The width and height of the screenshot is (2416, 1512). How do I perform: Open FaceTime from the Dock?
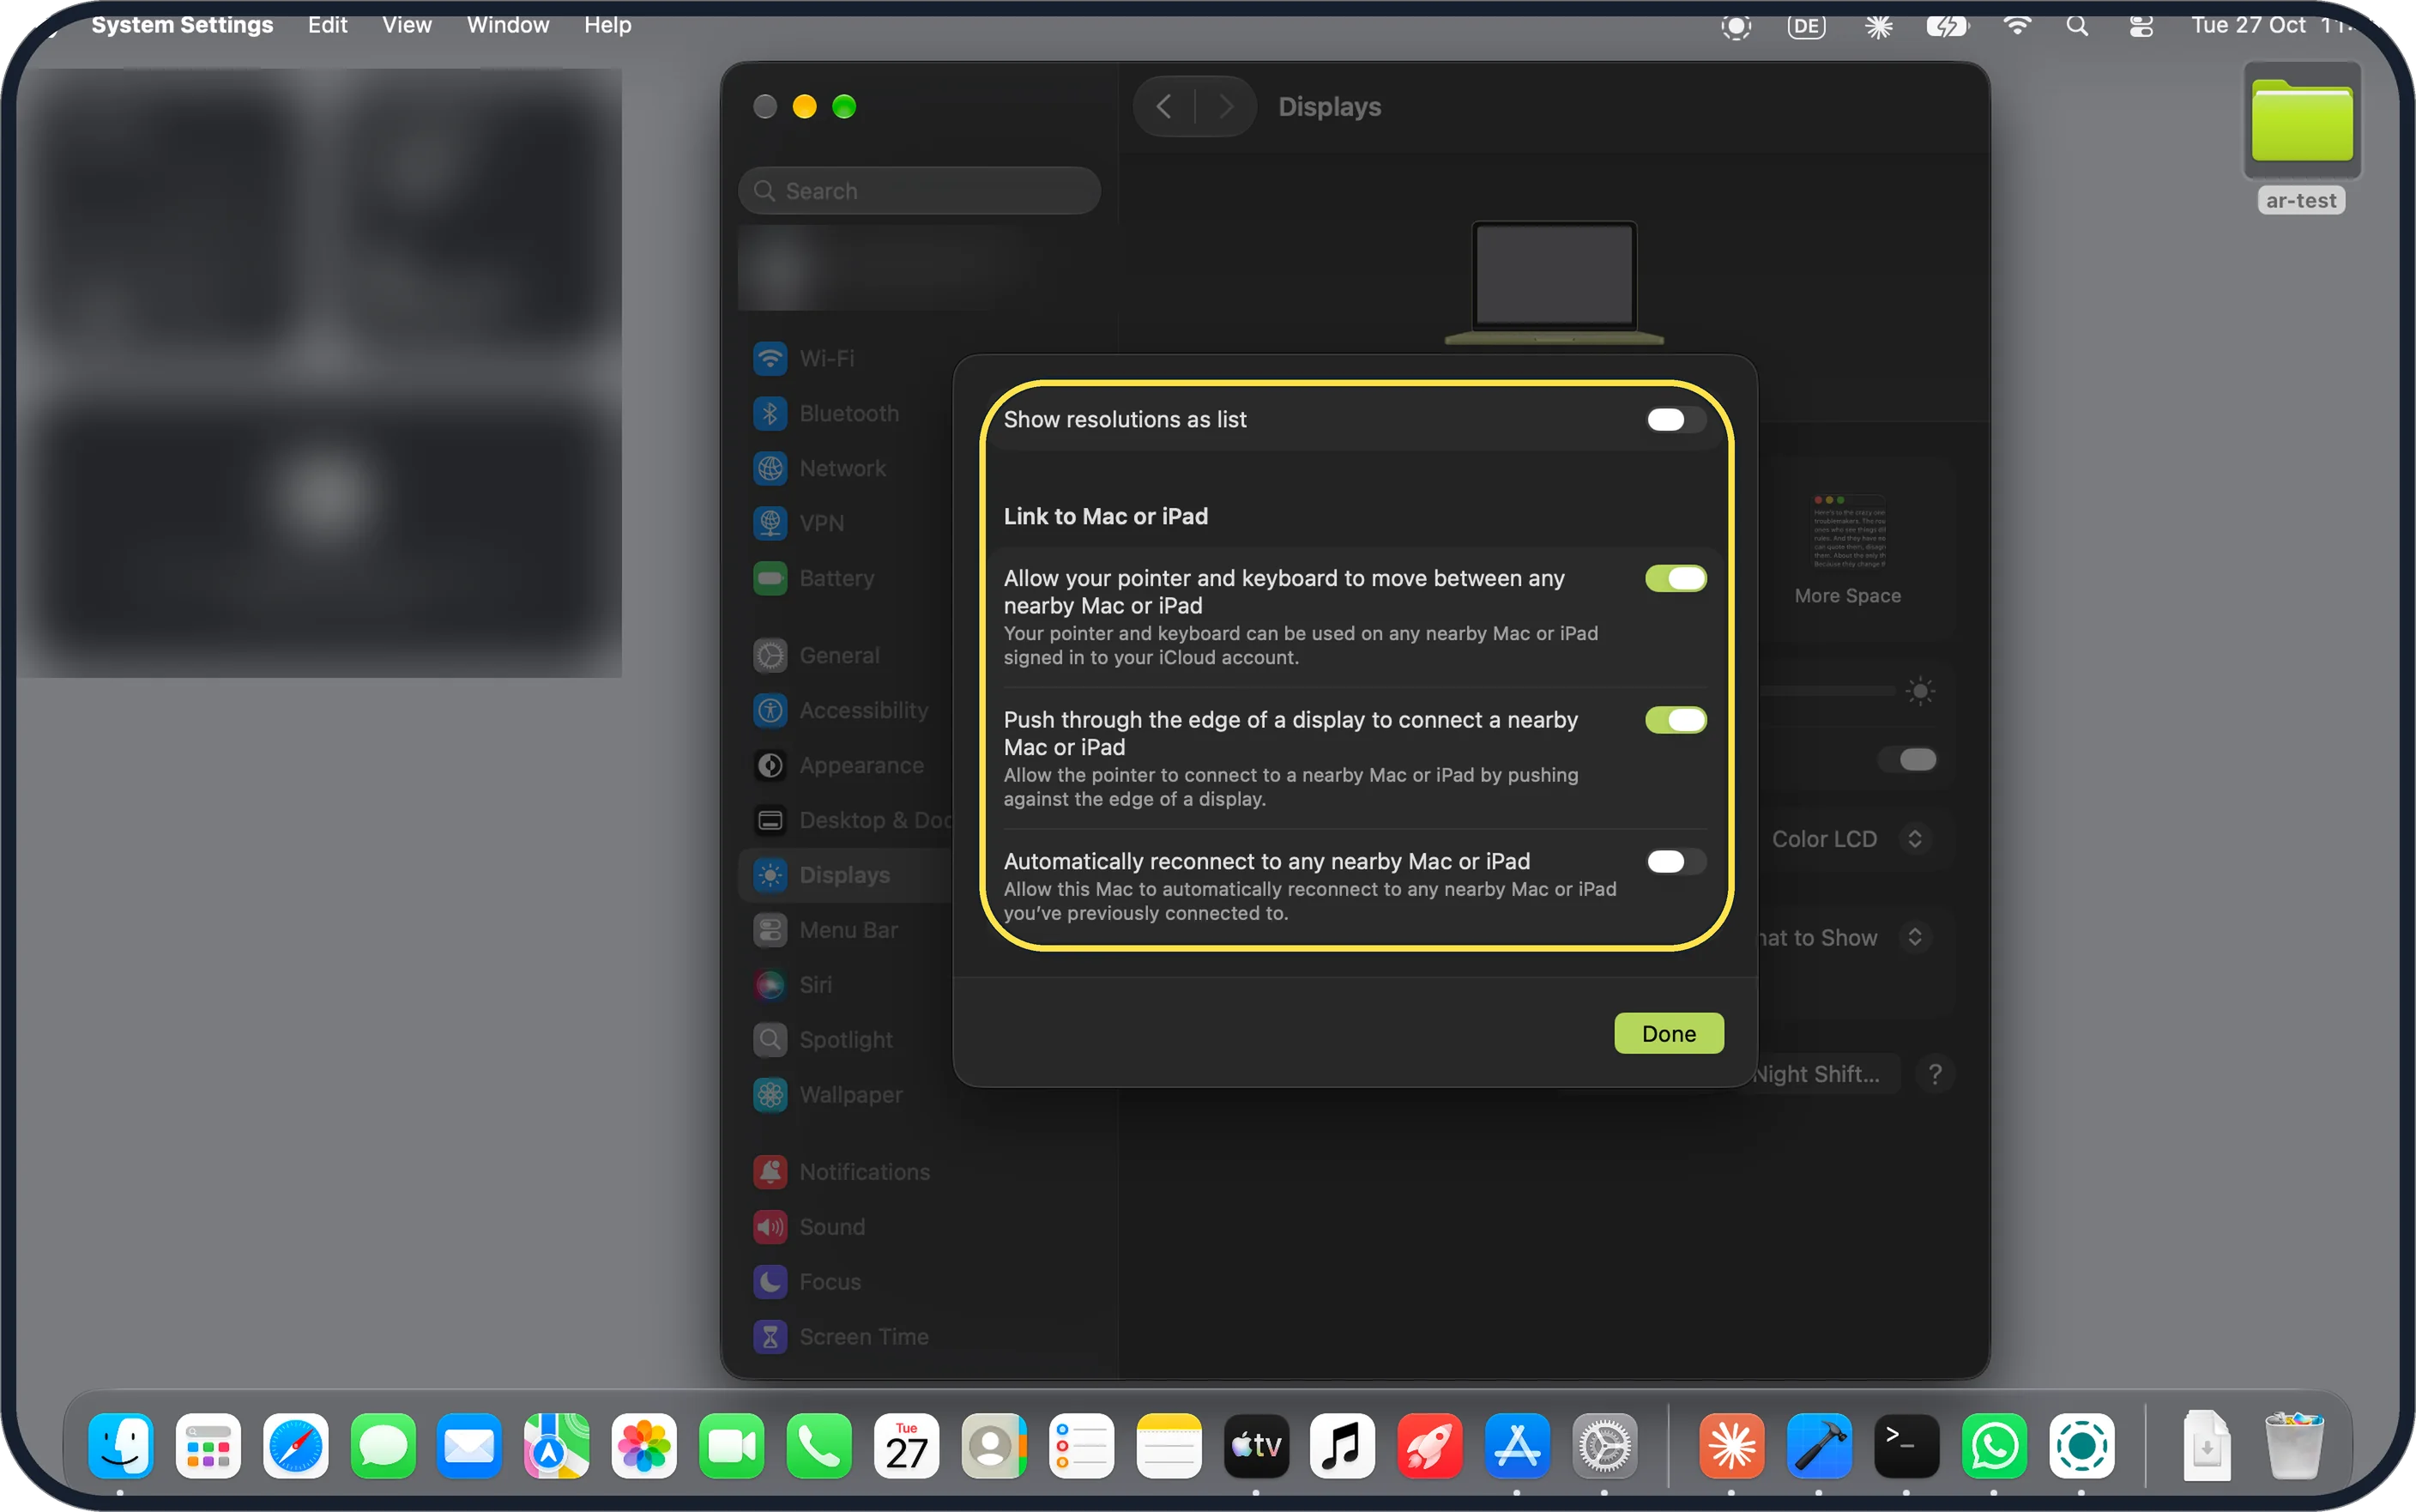[732, 1445]
